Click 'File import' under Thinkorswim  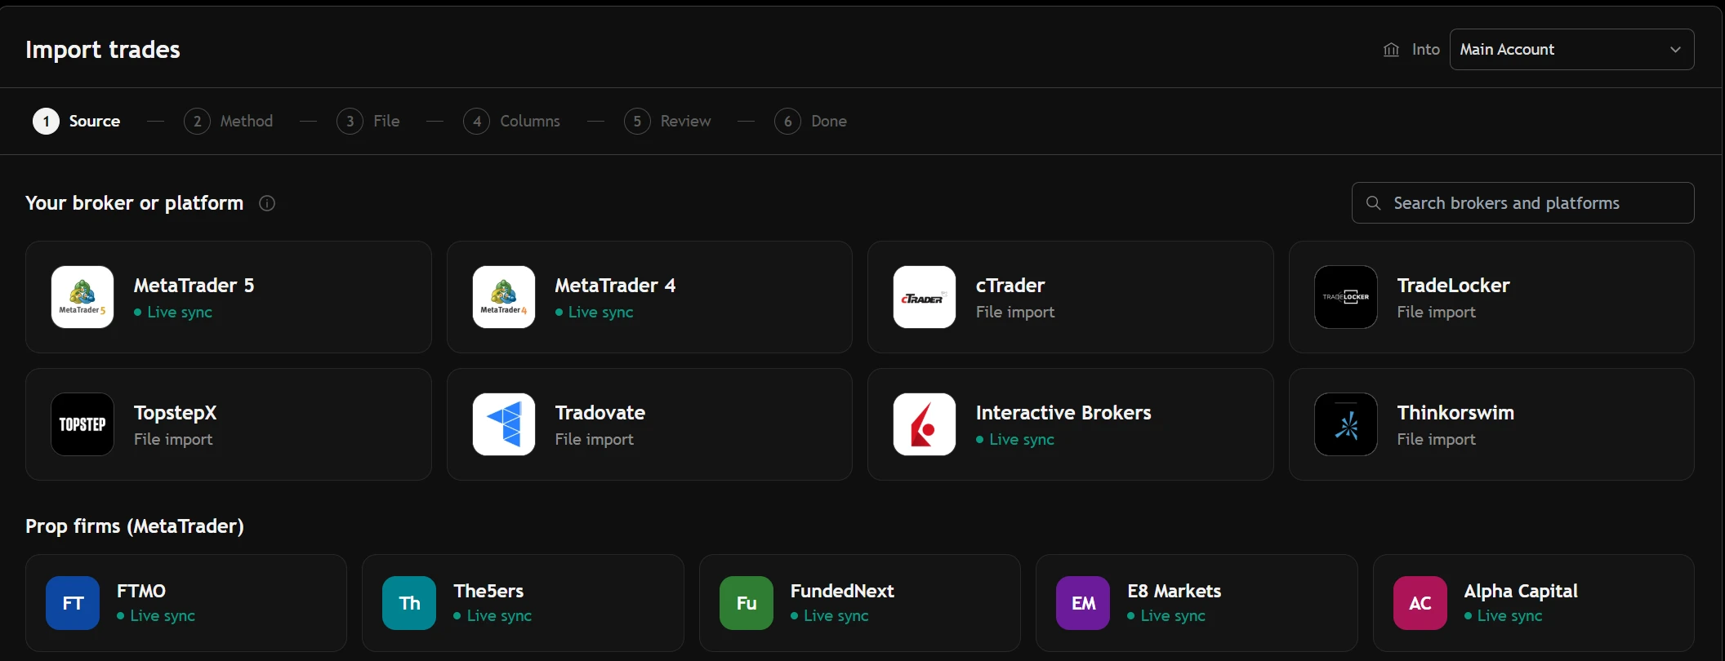pos(1437,440)
